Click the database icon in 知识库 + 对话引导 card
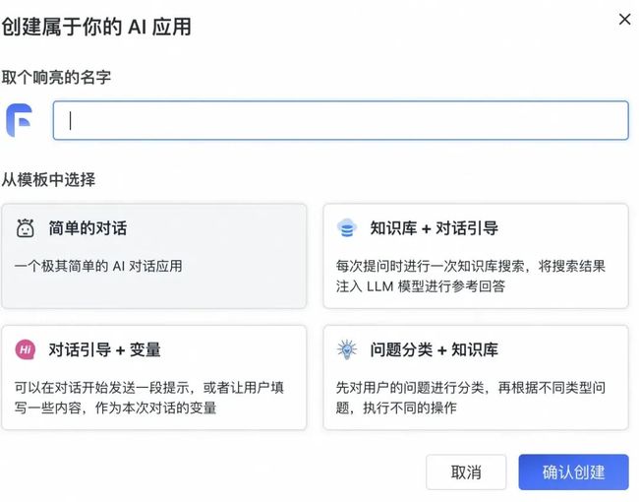This screenshot has height=502, width=639. click(x=347, y=228)
